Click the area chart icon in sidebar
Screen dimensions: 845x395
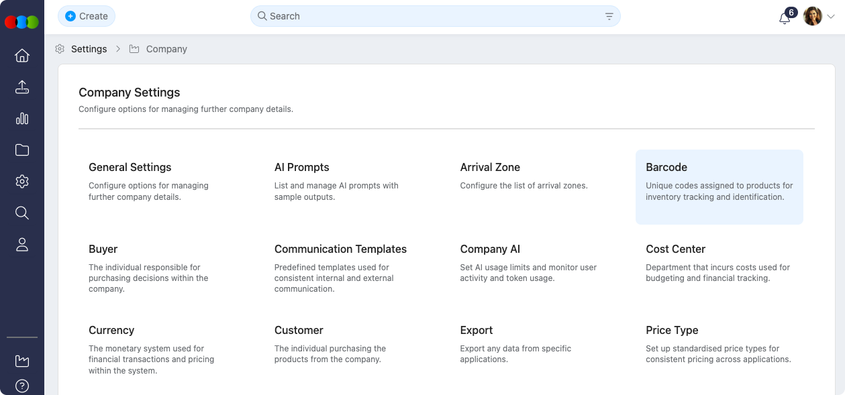tap(22, 361)
